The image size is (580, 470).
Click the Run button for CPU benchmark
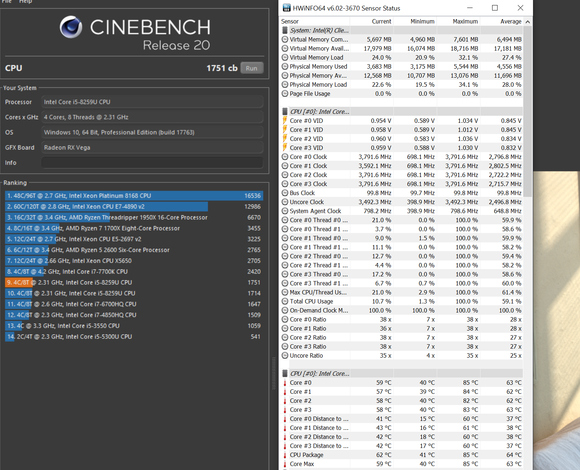click(x=252, y=68)
